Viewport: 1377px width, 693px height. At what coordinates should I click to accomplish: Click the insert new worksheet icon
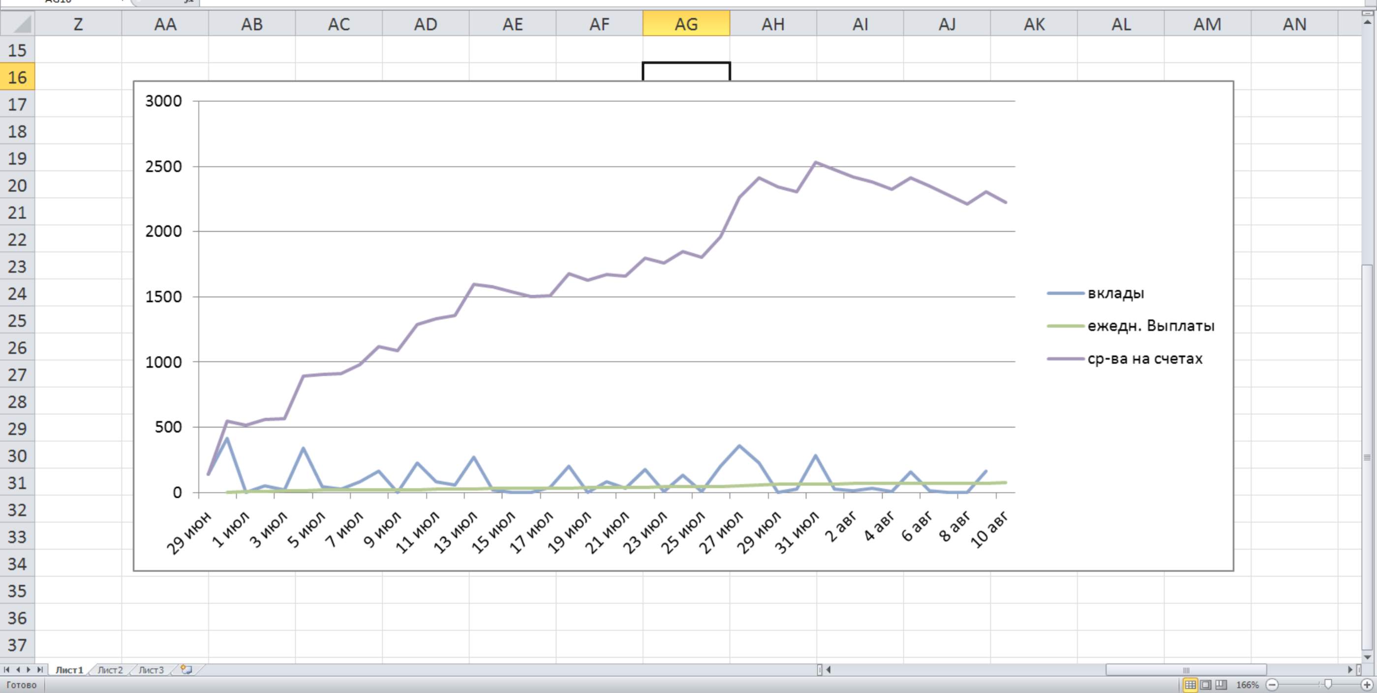pos(186,669)
